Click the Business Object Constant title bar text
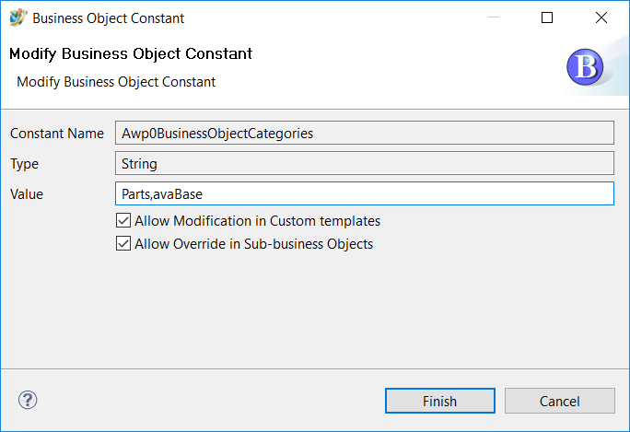Screen dimensions: 630x432 [x=109, y=18]
